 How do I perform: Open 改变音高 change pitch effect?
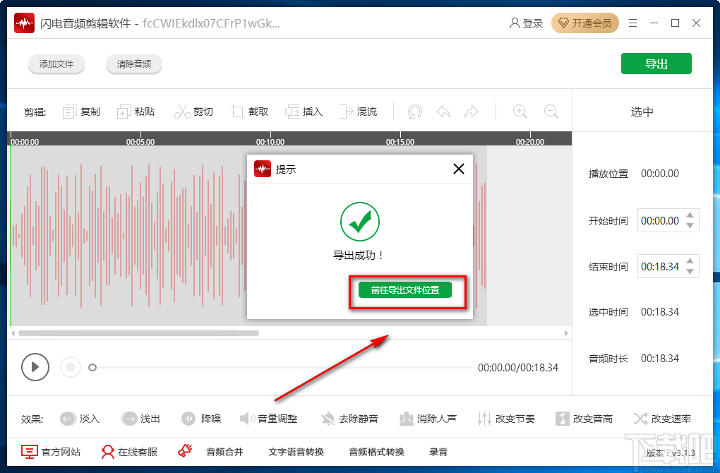(x=584, y=419)
